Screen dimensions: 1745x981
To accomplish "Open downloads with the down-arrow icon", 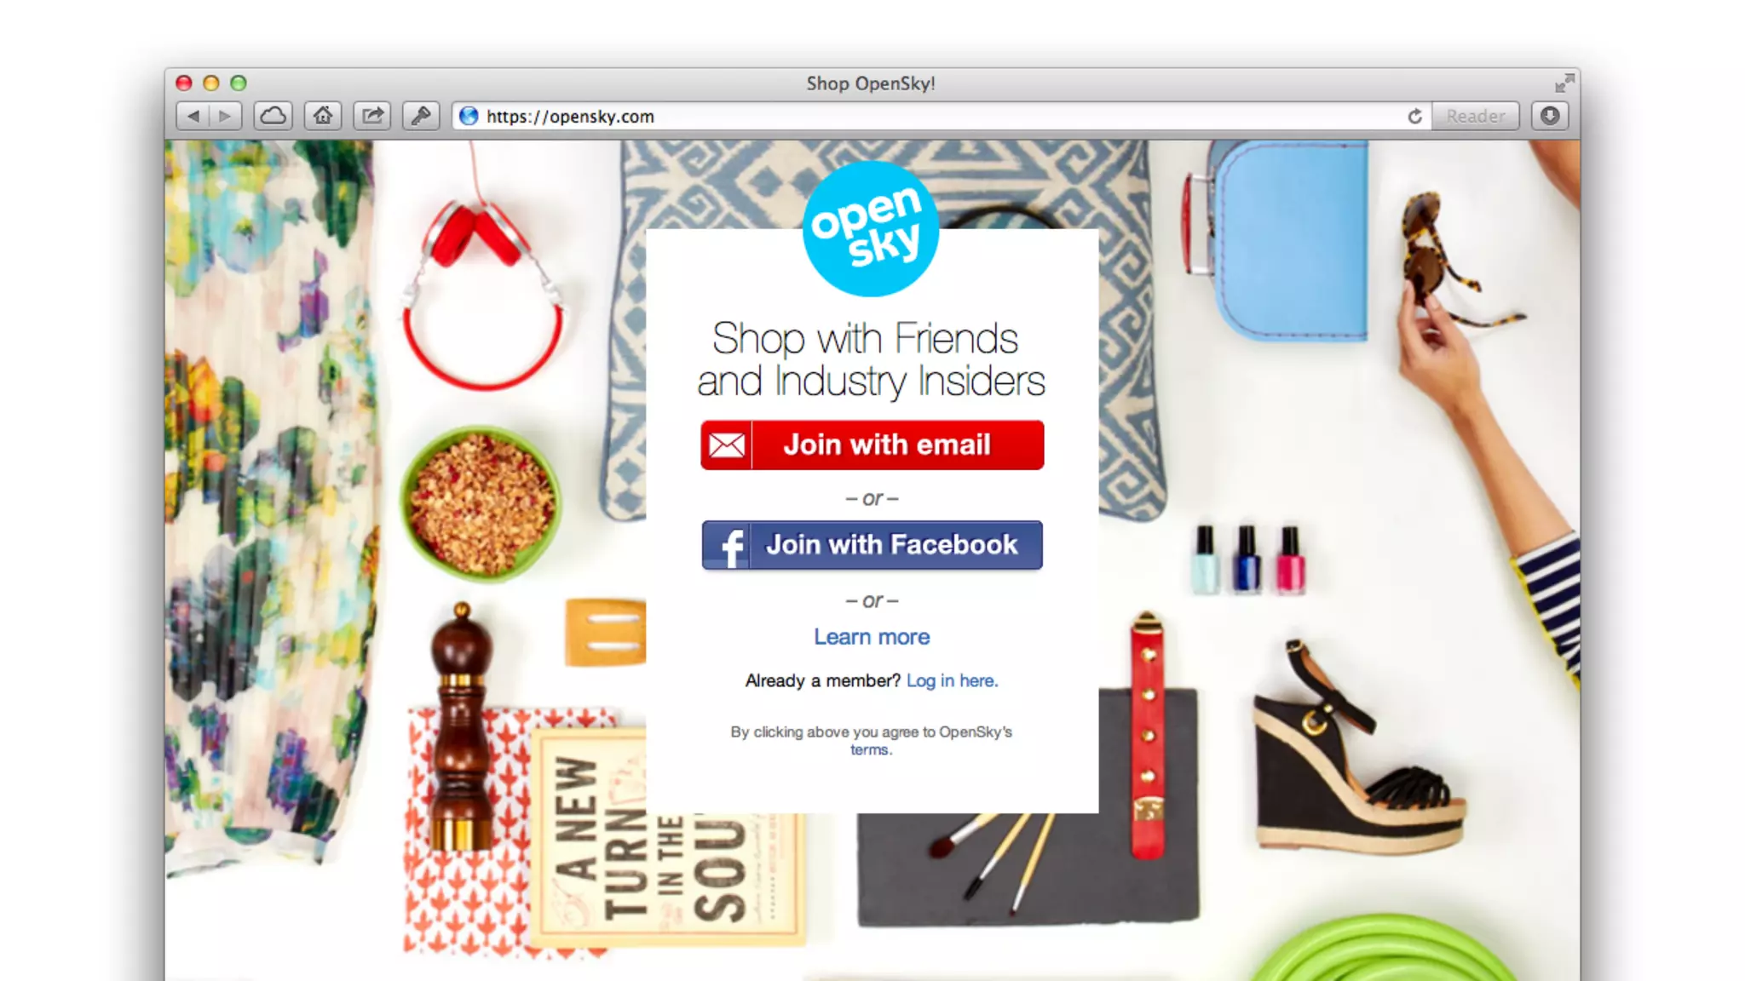I will [1550, 116].
